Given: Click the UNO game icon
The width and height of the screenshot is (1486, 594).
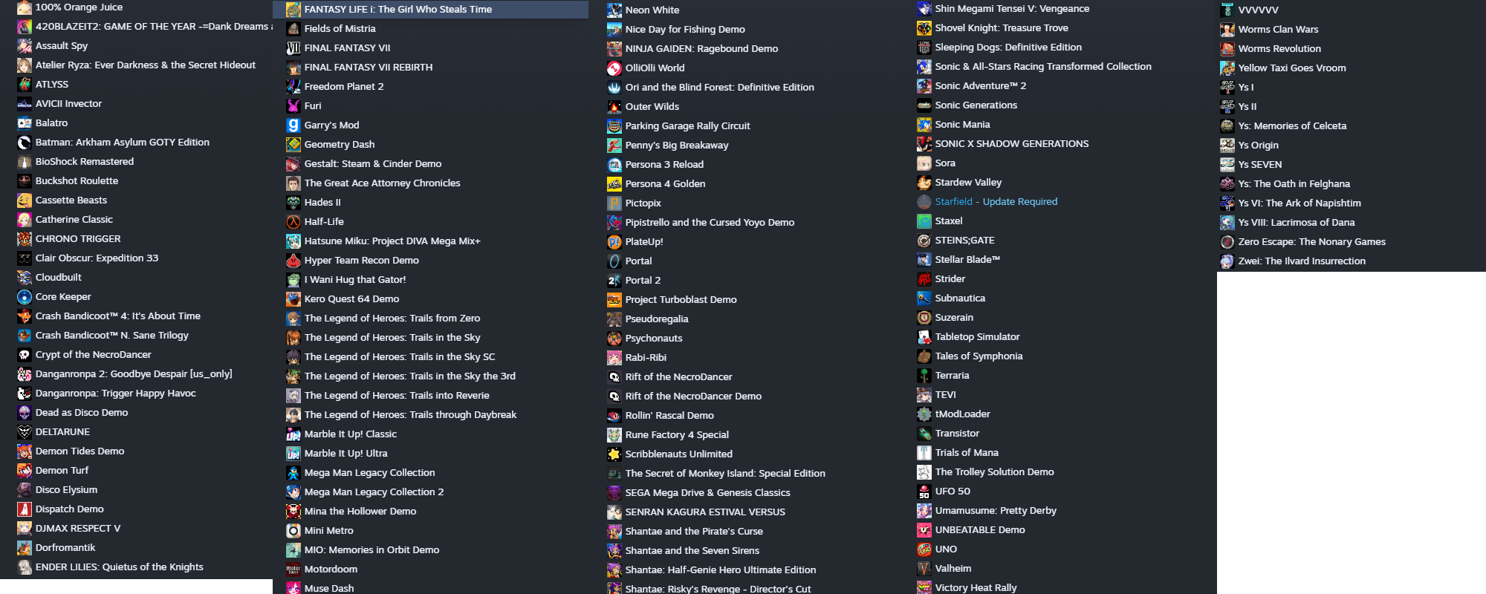Looking at the screenshot, I should coord(924,549).
